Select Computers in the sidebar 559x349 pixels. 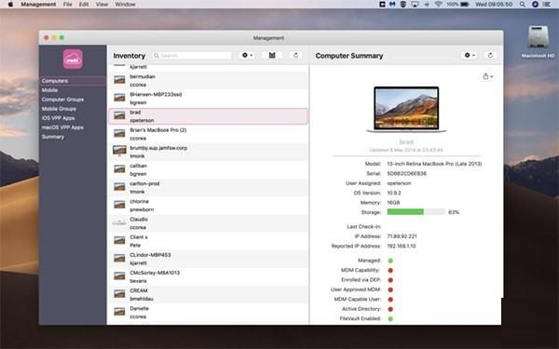coord(73,81)
